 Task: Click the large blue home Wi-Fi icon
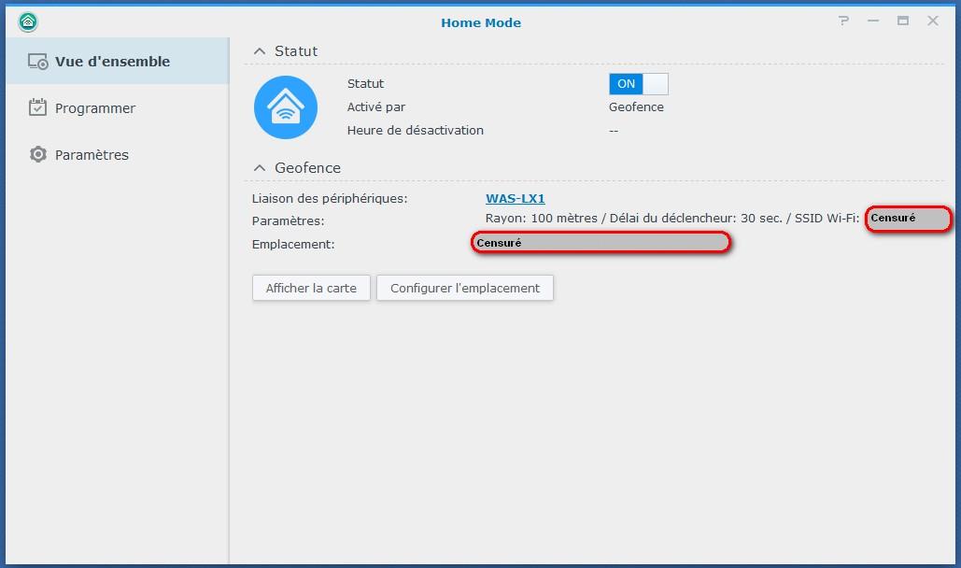click(286, 107)
